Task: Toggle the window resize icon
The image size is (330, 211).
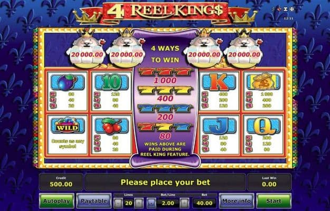Action: [285, 9]
